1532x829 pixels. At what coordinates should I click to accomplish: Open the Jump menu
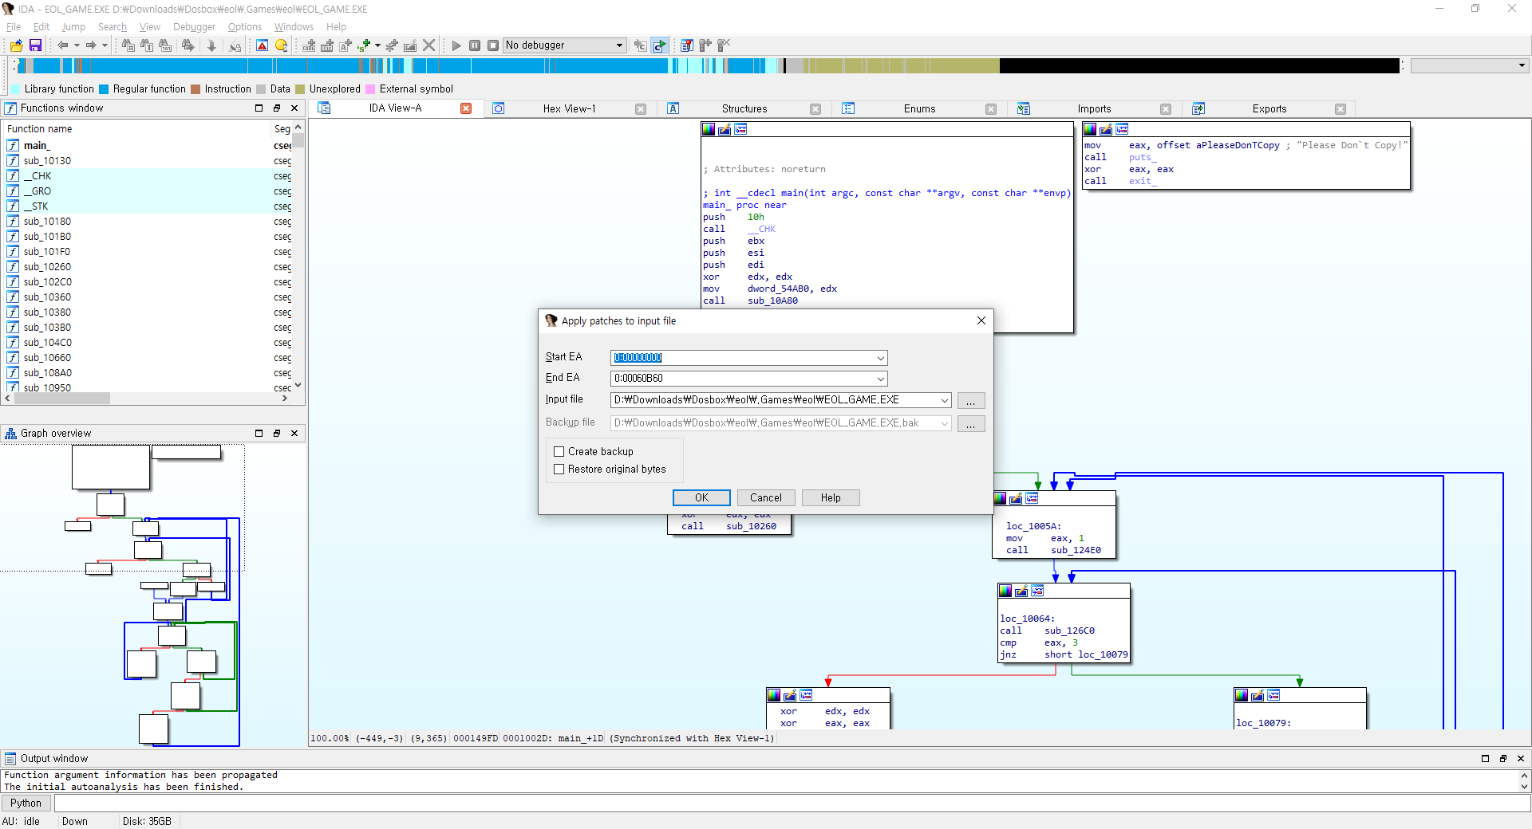(73, 26)
